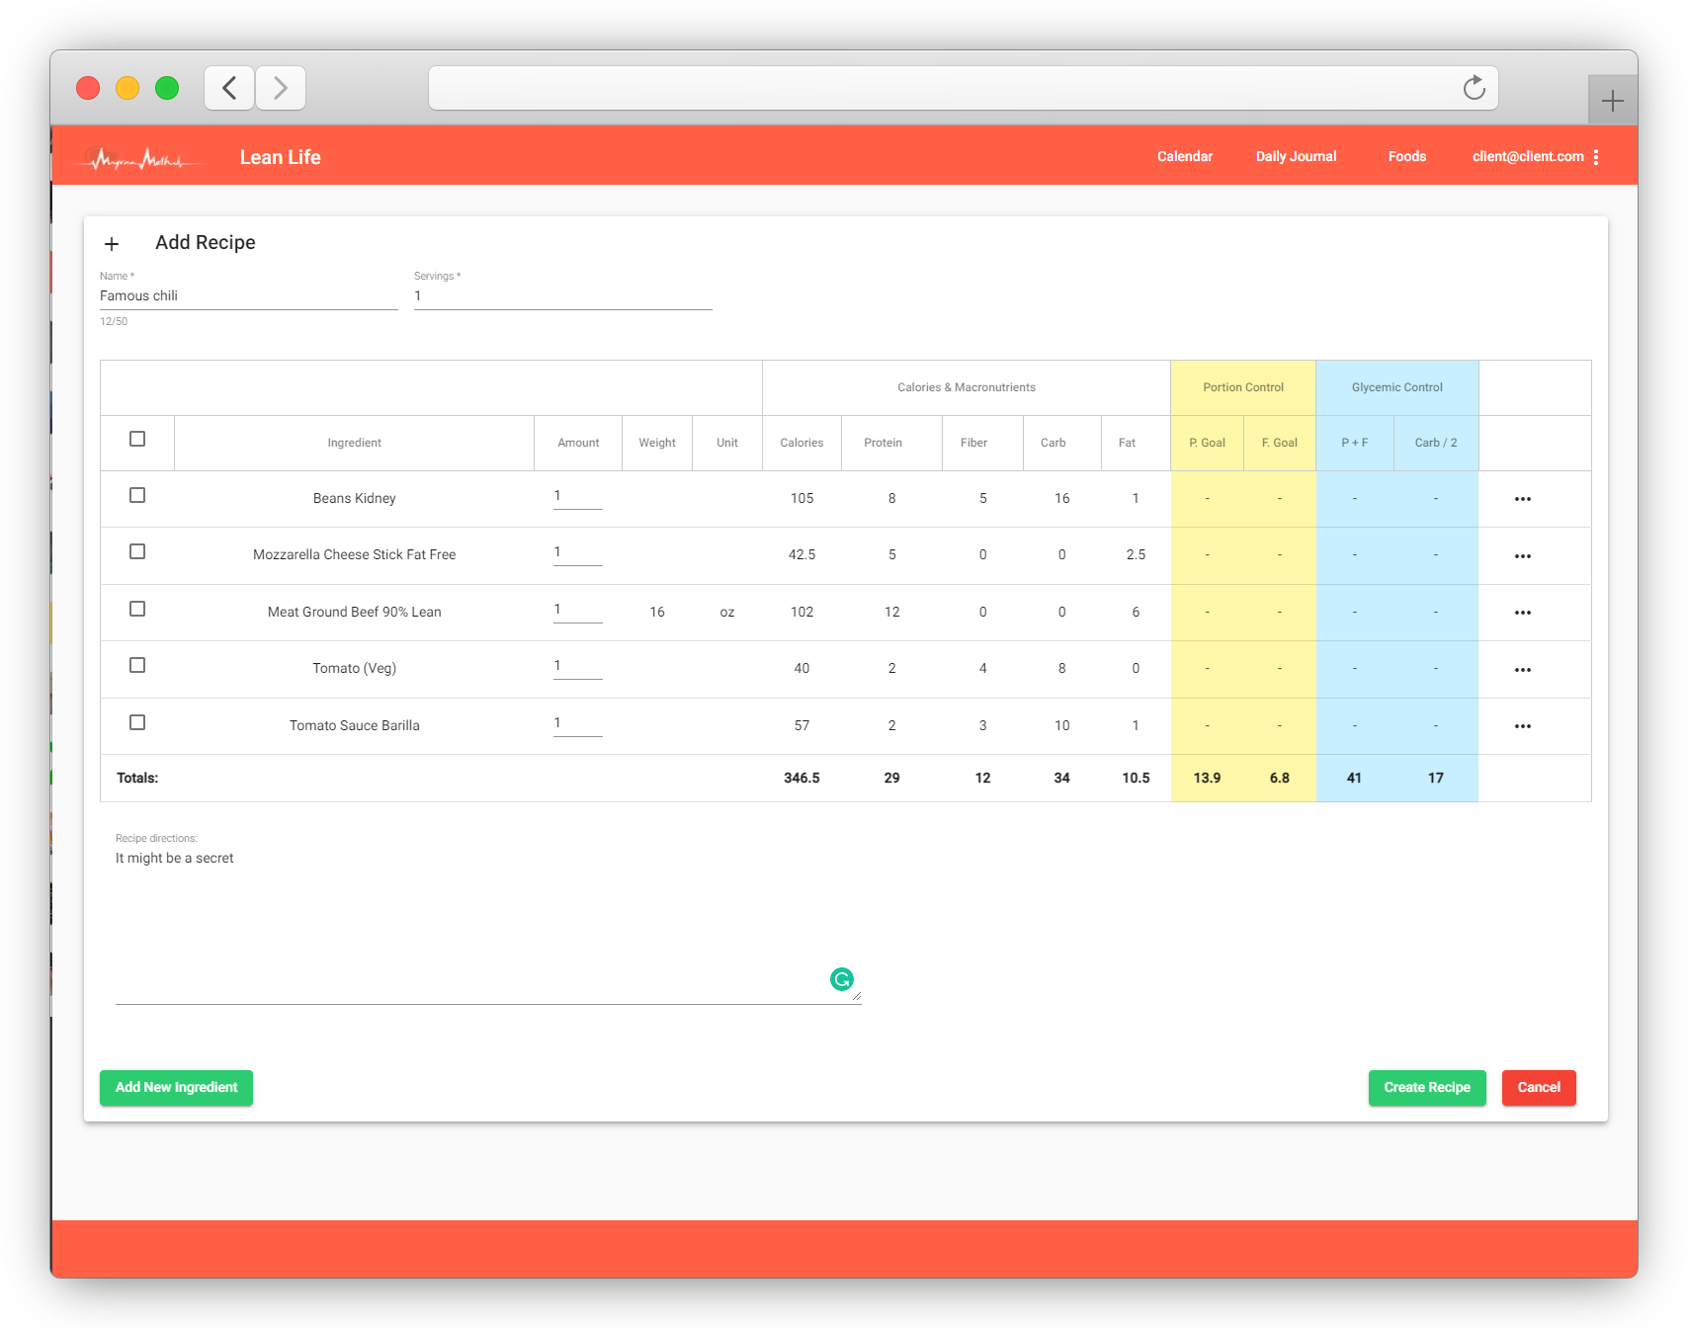The image size is (1688, 1328).
Task: Edit the Amount field for Mozzarella Cheese Stick
Action: coord(577,553)
